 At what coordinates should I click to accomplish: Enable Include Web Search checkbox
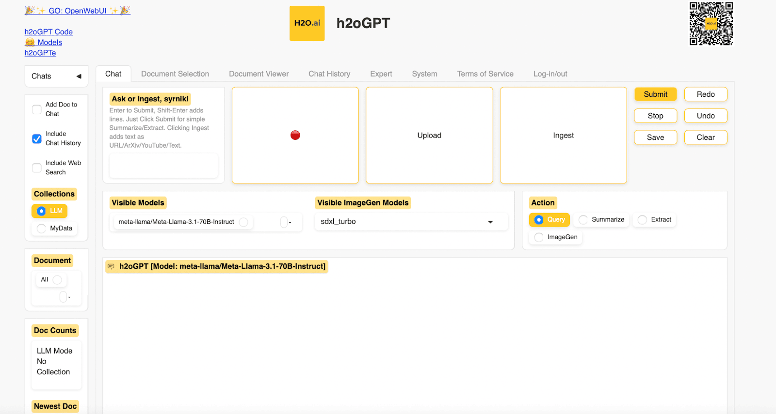pyautogui.click(x=37, y=168)
